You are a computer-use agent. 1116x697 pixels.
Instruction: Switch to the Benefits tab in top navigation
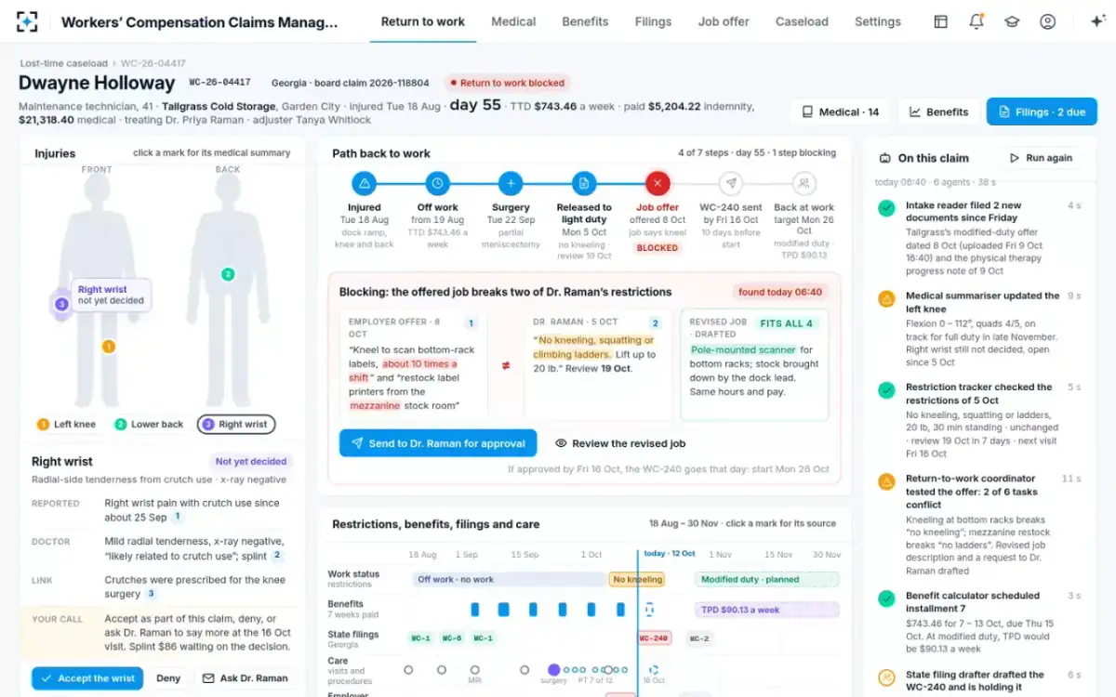tap(585, 21)
